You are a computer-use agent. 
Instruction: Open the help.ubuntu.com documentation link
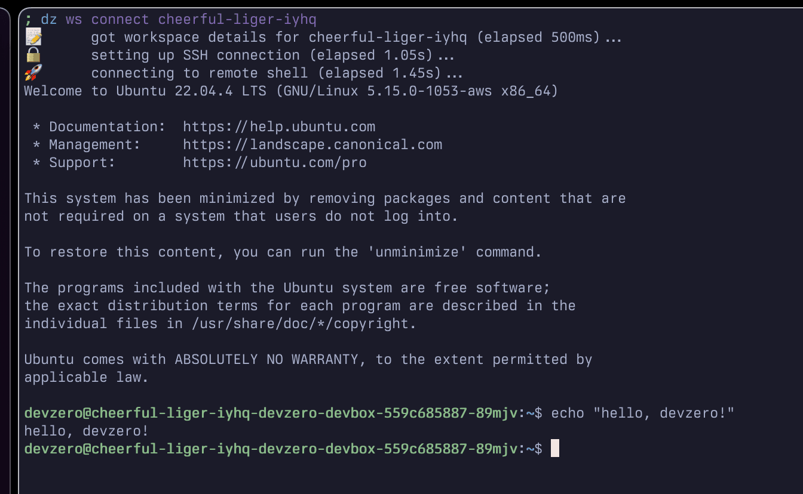pyautogui.click(x=279, y=126)
